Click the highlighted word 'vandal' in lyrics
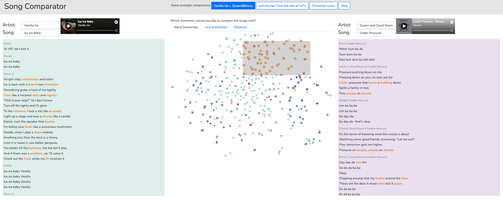Viewport: 503px width, 201px height. (x=56, y=111)
